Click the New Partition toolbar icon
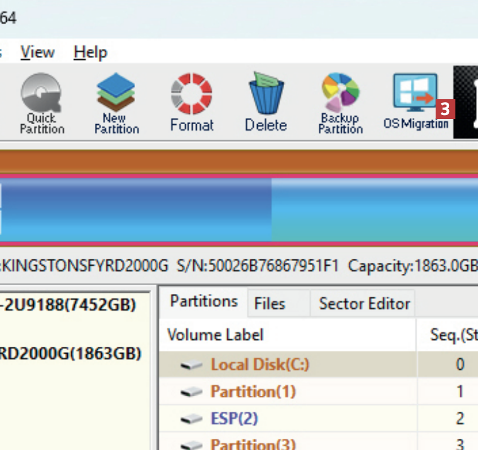This screenshot has width=478, height=450. pyautogui.click(x=116, y=104)
